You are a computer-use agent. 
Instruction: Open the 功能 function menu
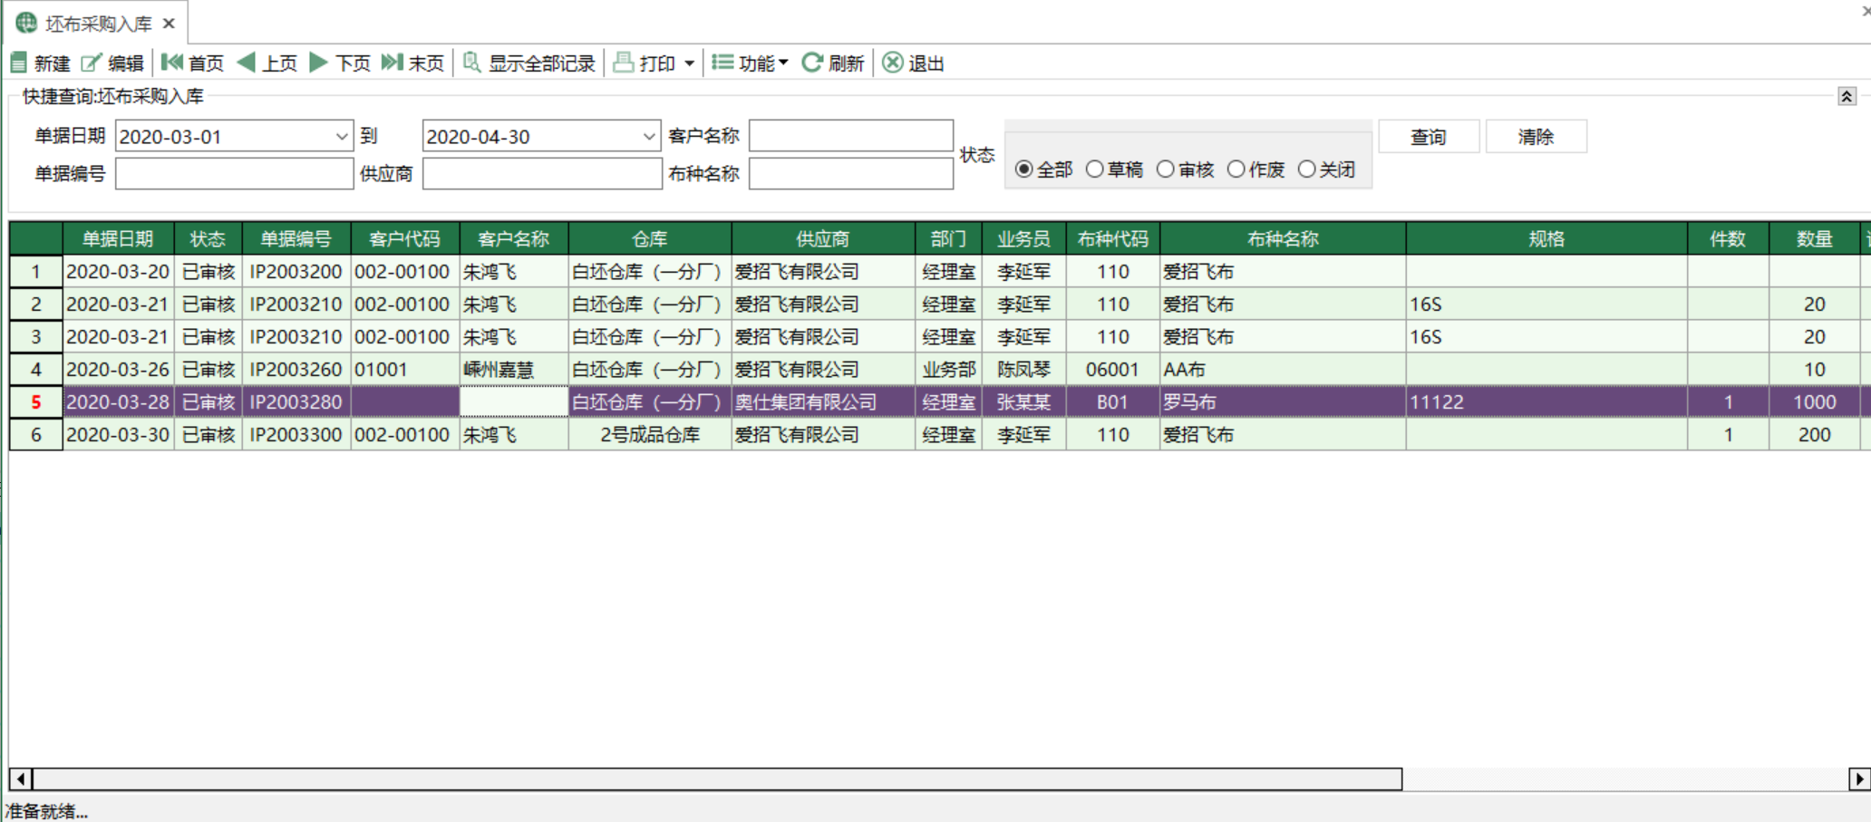[x=750, y=63]
